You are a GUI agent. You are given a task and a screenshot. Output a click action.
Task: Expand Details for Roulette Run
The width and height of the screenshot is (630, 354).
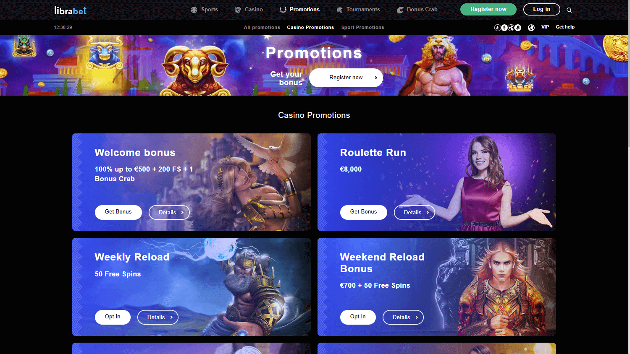(x=415, y=213)
